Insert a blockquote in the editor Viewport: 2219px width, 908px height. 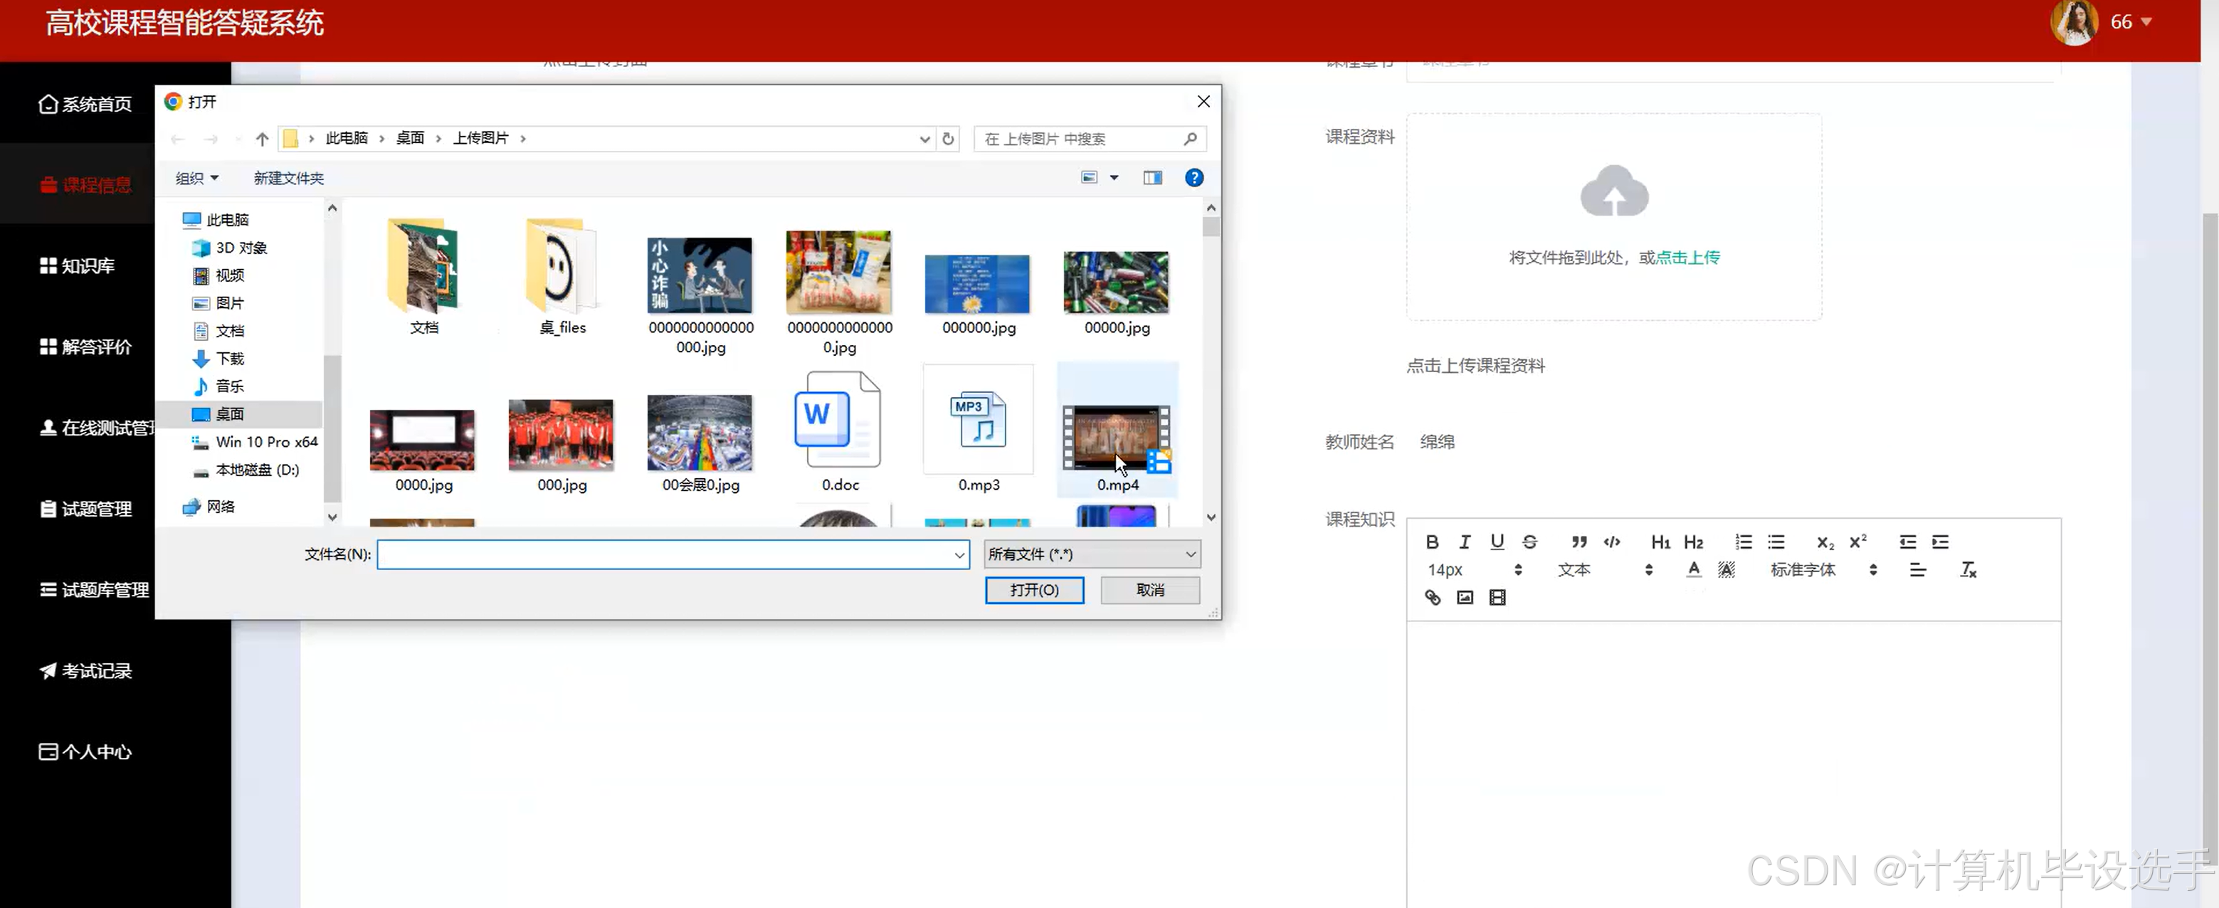click(1579, 542)
